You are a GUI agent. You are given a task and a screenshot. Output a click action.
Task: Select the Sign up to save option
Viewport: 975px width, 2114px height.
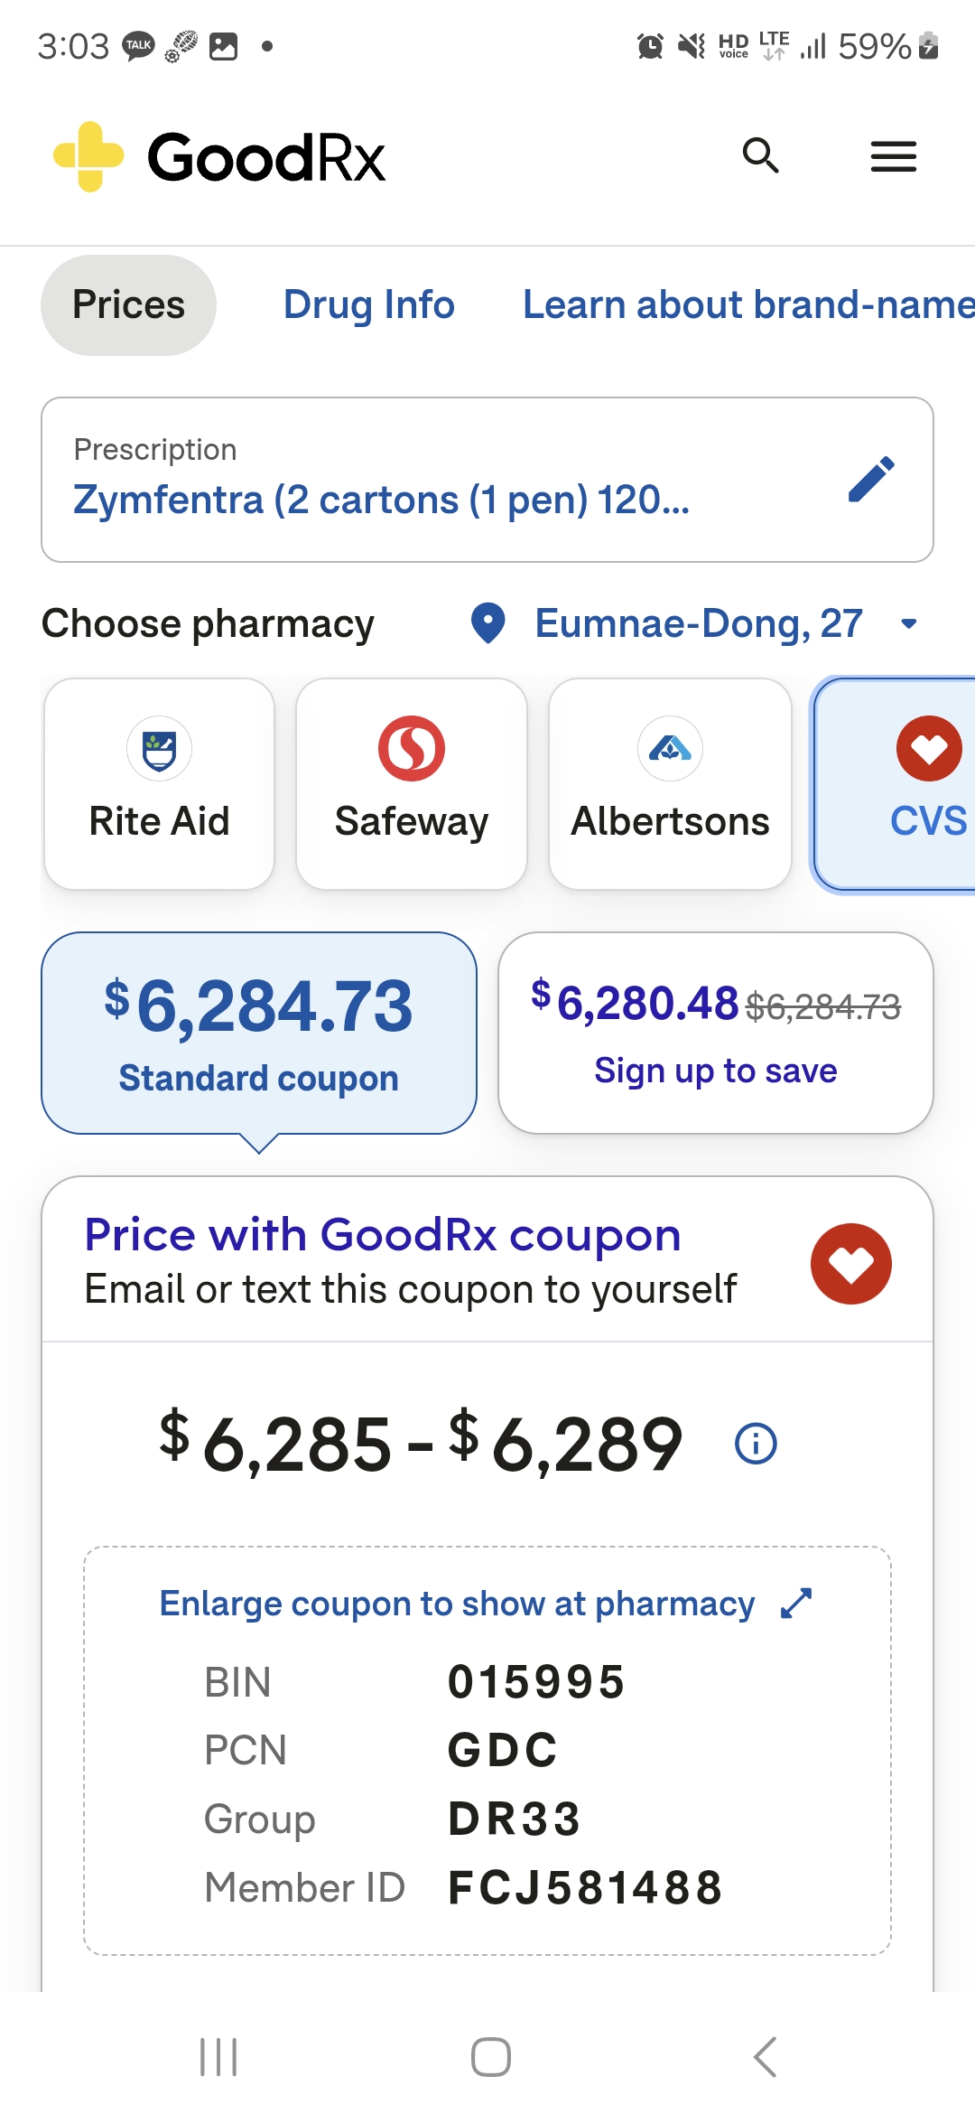[716, 1034]
